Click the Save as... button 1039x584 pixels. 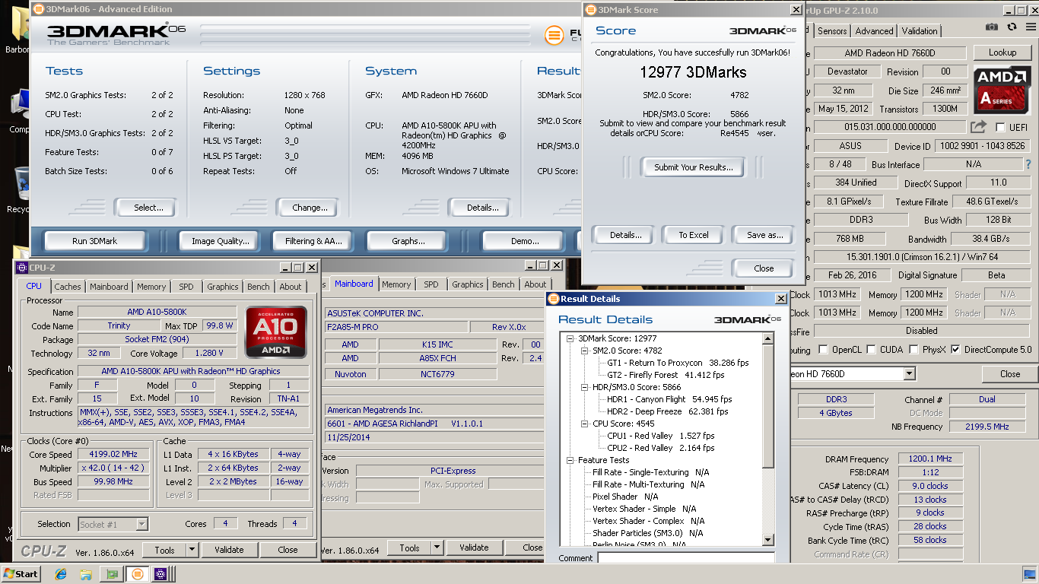(x=764, y=235)
